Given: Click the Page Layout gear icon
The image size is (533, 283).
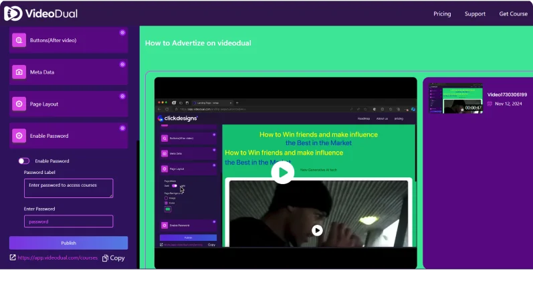Looking at the screenshot, I should click(19, 104).
